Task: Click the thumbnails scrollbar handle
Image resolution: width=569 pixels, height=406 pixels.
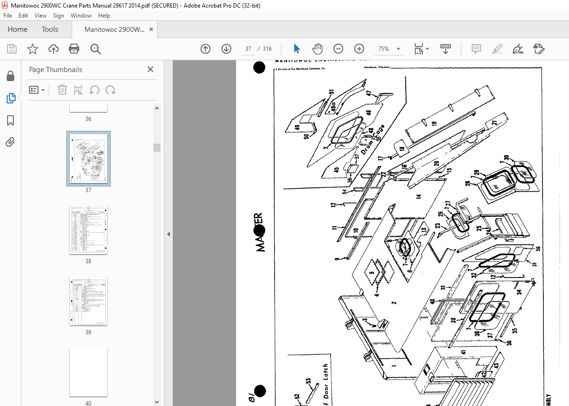Action: click(157, 148)
